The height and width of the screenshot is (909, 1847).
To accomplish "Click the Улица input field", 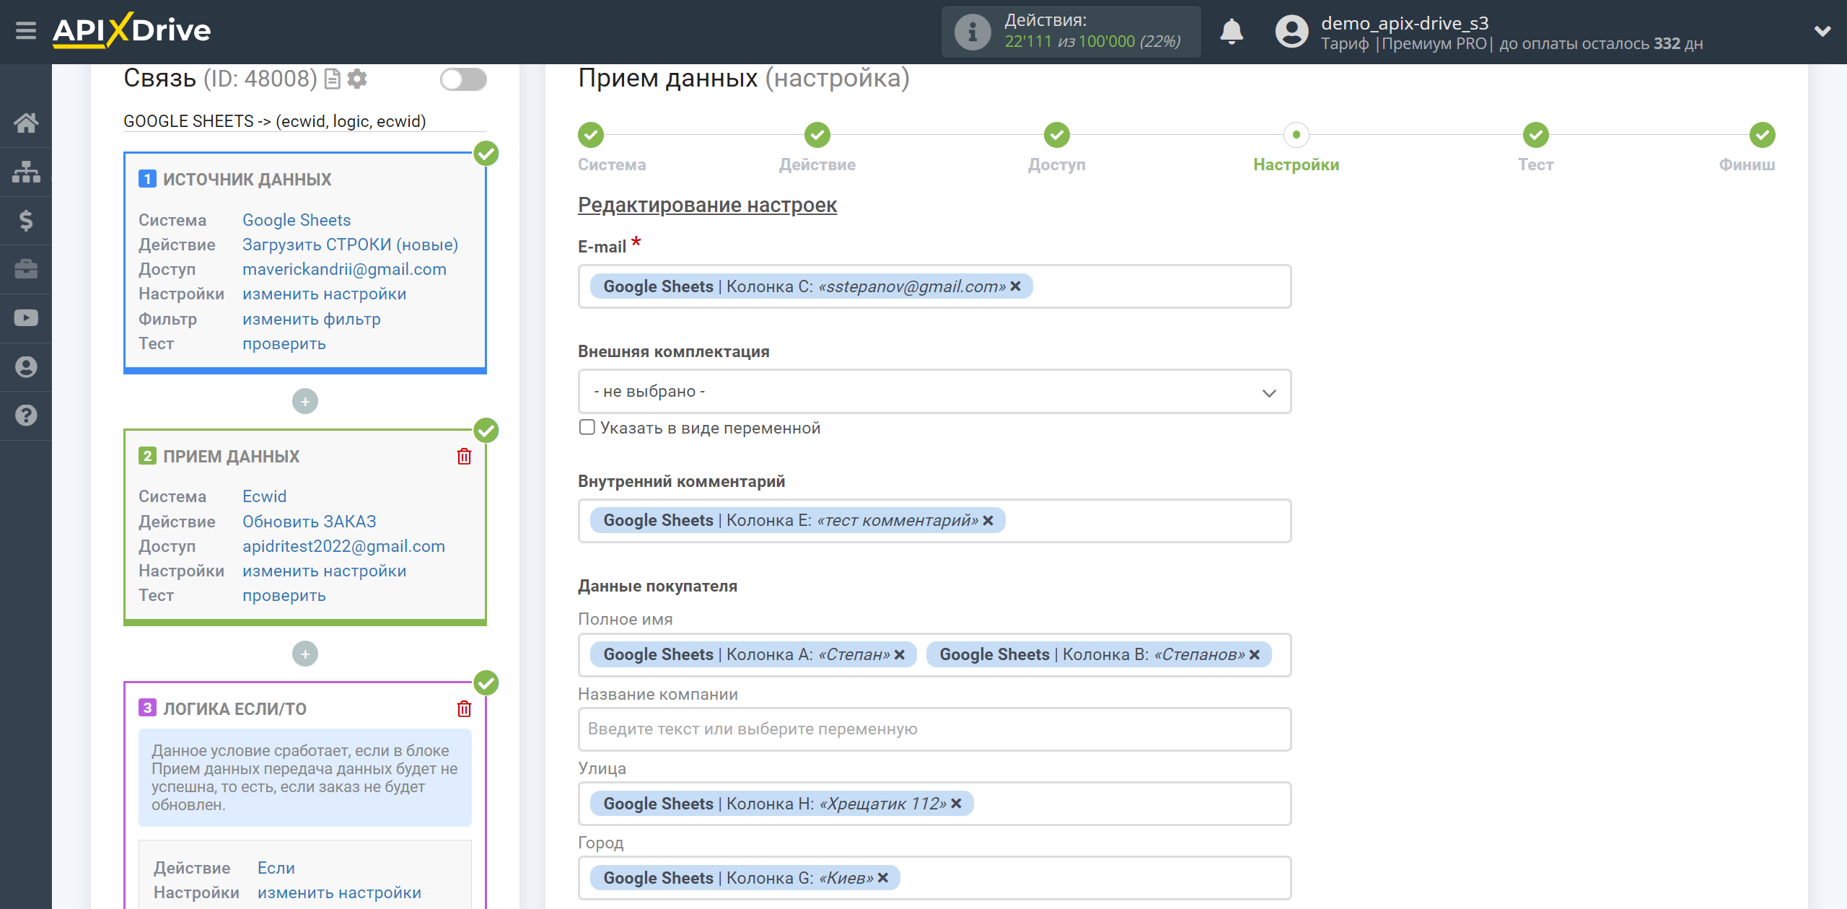I will 934,804.
